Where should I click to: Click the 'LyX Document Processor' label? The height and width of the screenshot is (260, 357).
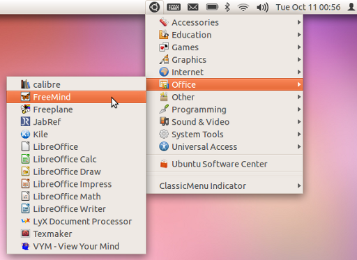tap(82, 222)
